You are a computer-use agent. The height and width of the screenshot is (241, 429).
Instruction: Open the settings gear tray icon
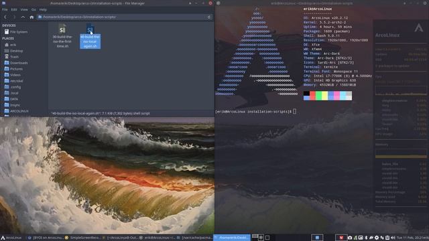(377, 238)
